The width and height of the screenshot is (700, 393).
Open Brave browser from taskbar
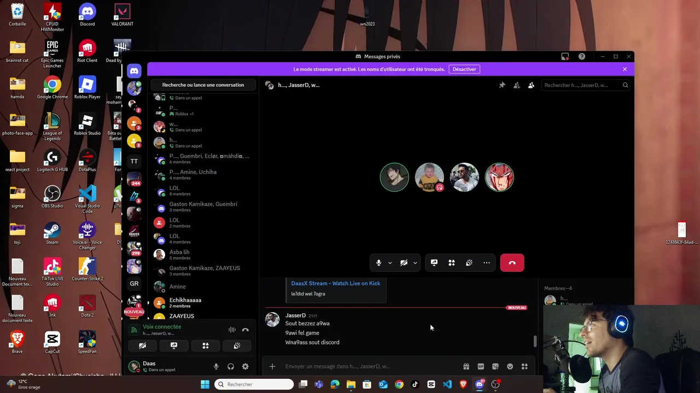coord(463,384)
